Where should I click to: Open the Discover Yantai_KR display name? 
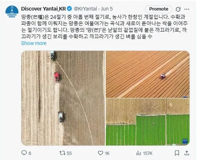click(43, 9)
